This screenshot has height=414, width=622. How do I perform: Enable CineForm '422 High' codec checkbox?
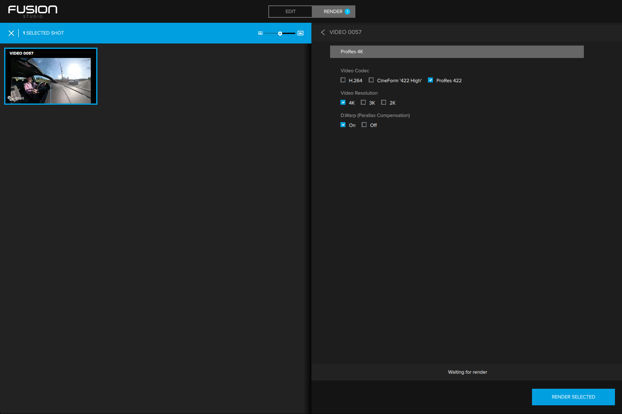371,80
